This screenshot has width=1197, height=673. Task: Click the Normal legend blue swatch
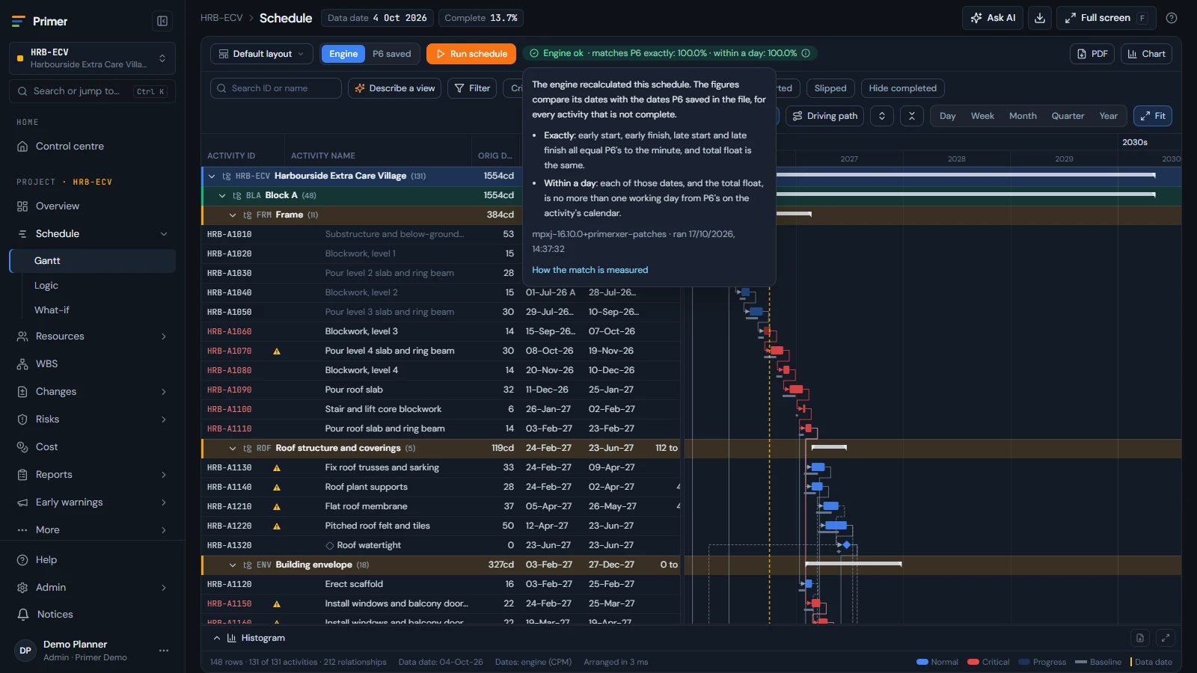click(x=922, y=662)
